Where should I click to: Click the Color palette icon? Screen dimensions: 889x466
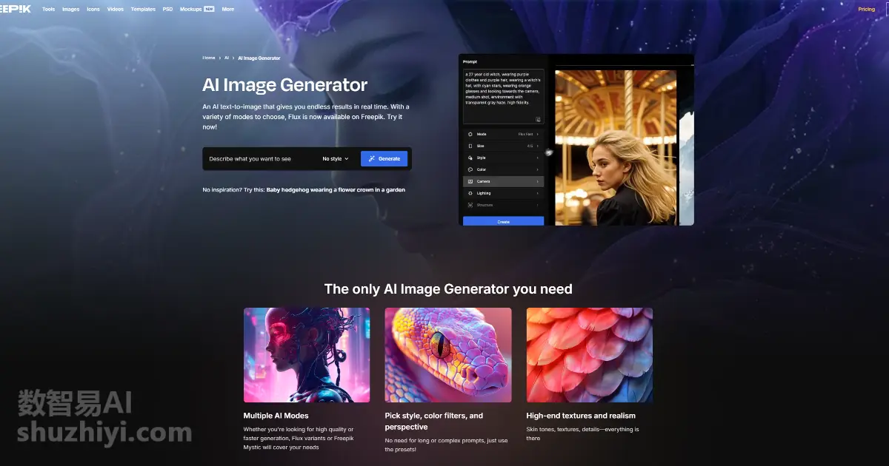point(470,169)
